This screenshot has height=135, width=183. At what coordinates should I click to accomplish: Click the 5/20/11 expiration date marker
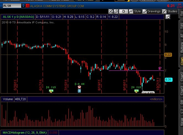tap(16, 85)
